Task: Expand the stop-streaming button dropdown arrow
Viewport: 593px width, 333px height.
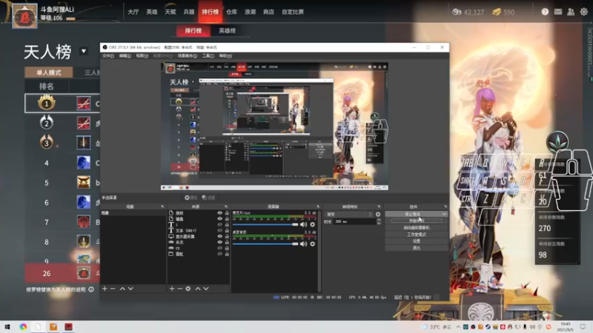Action: pos(444,214)
